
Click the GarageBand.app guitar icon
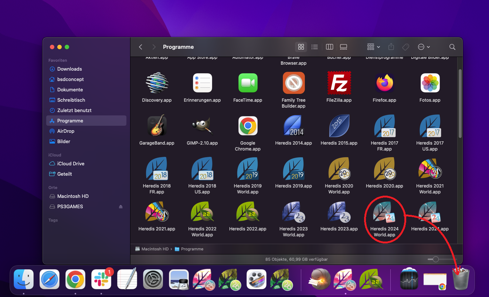[x=157, y=126]
